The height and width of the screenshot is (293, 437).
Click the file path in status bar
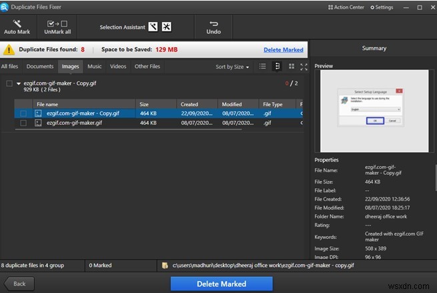[263, 266]
